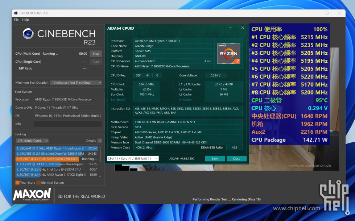This screenshot has height=221, width=355.
Task: Click the Start button for CPU Single Core
Action: [x=96, y=62]
